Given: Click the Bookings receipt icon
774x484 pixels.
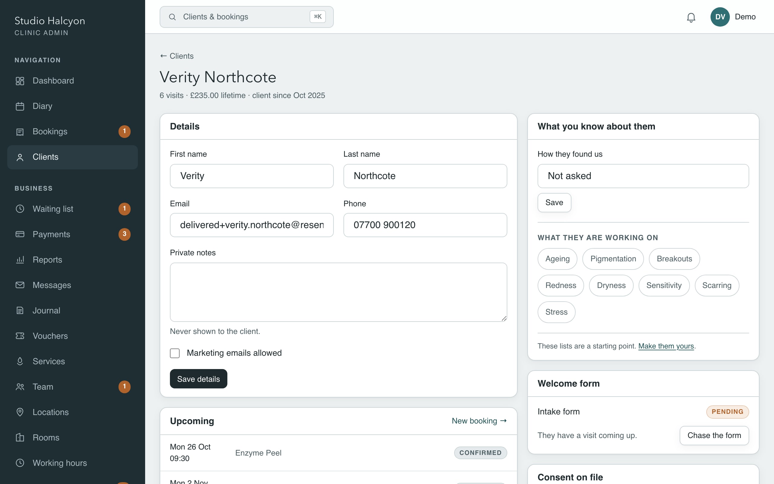Looking at the screenshot, I should click(x=20, y=132).
